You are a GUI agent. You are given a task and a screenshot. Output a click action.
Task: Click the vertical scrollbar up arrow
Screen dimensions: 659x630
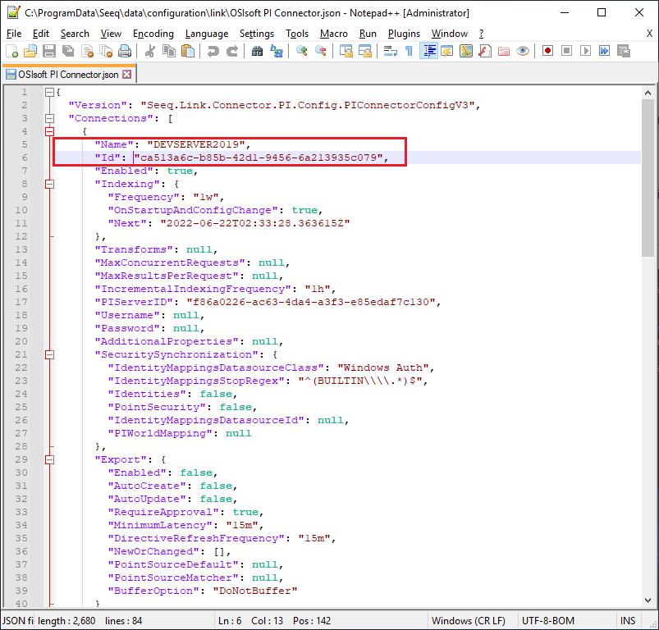pyautogui.click(x=648, y=93)
